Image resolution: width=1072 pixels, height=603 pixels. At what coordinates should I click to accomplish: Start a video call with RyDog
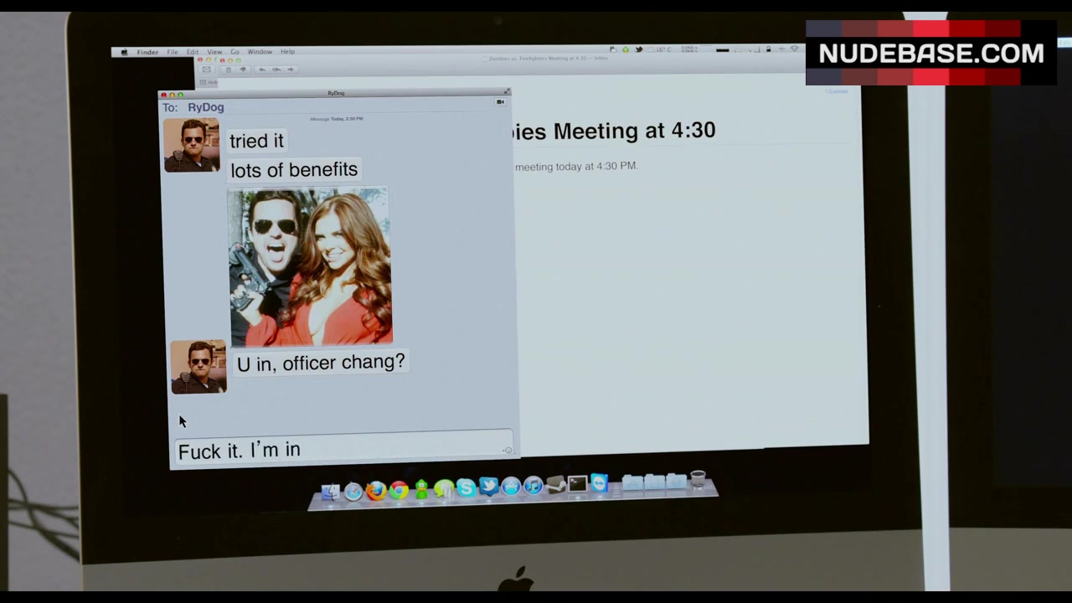pyautogui.click(x=500, y=102)
